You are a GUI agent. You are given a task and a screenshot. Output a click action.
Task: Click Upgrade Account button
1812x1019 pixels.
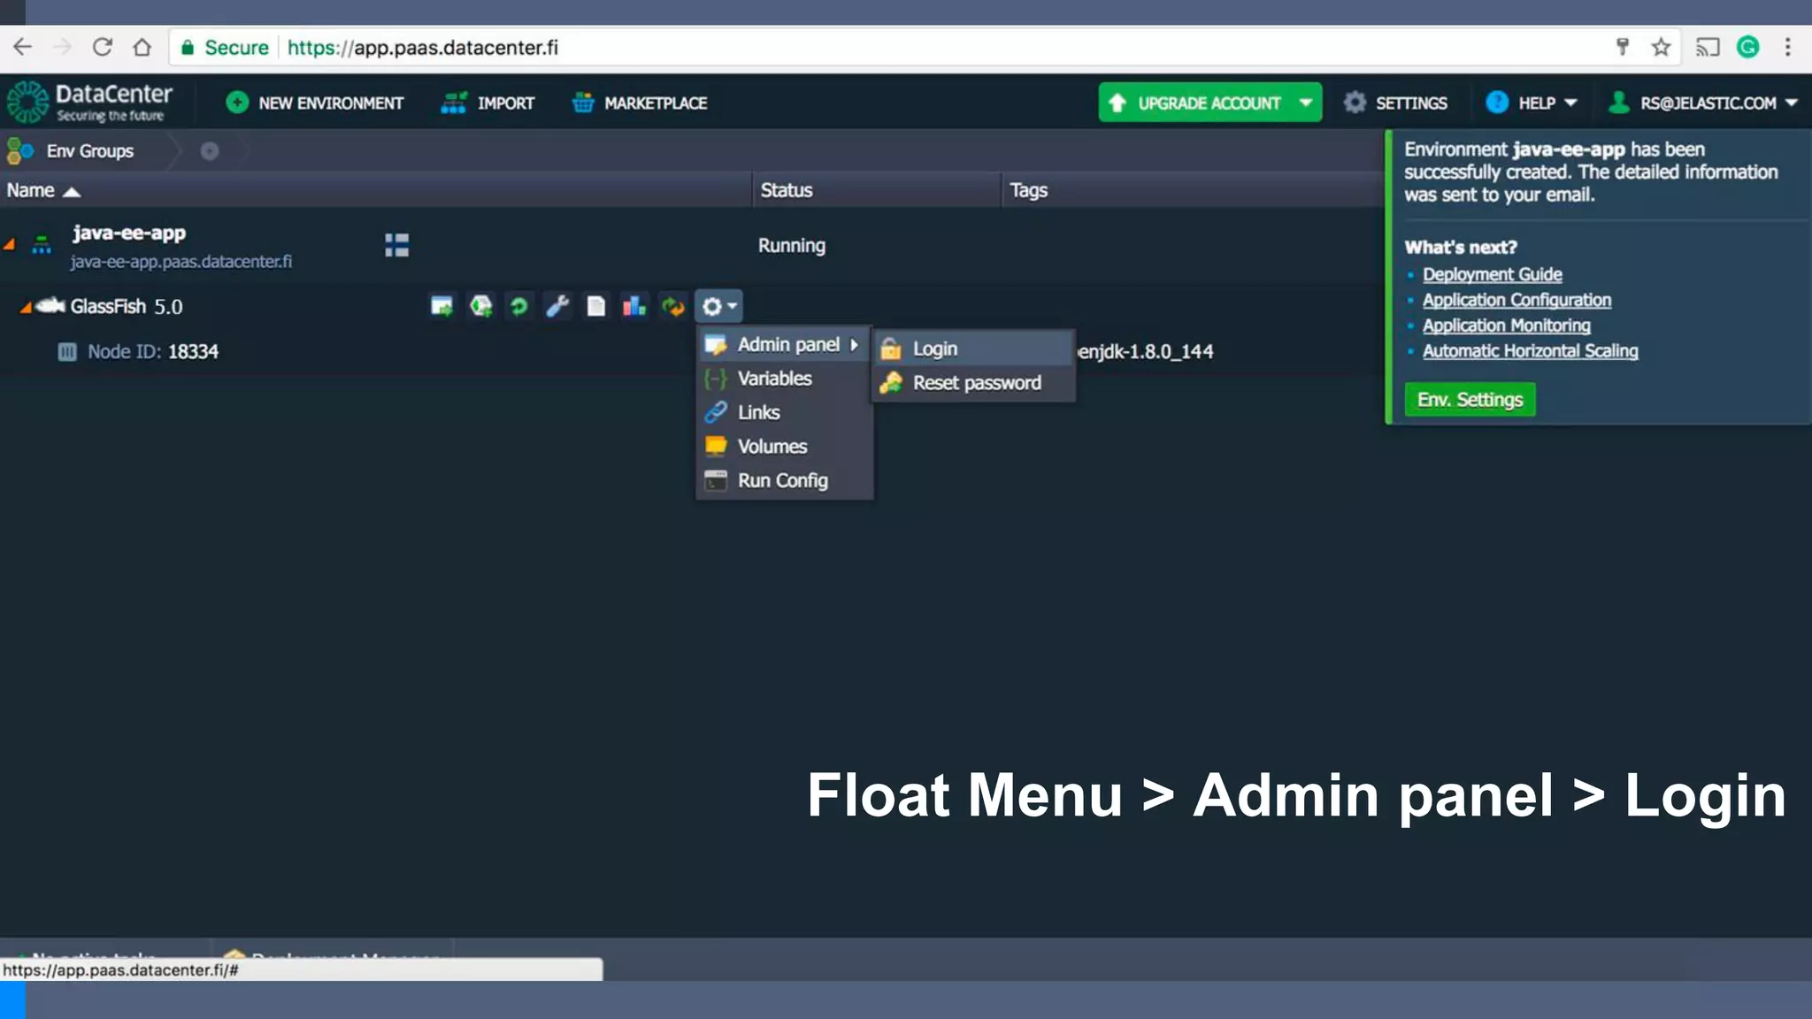1194,103
